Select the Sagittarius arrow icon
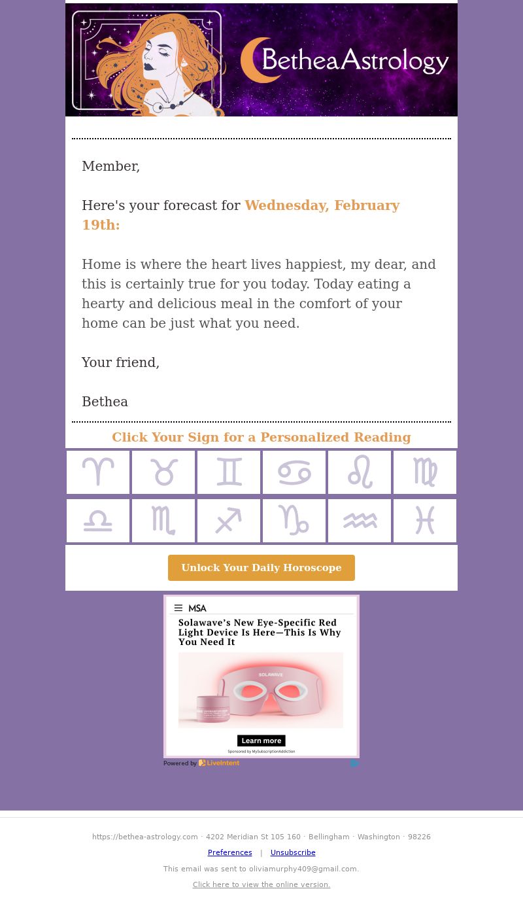 (x=229, y=521)
